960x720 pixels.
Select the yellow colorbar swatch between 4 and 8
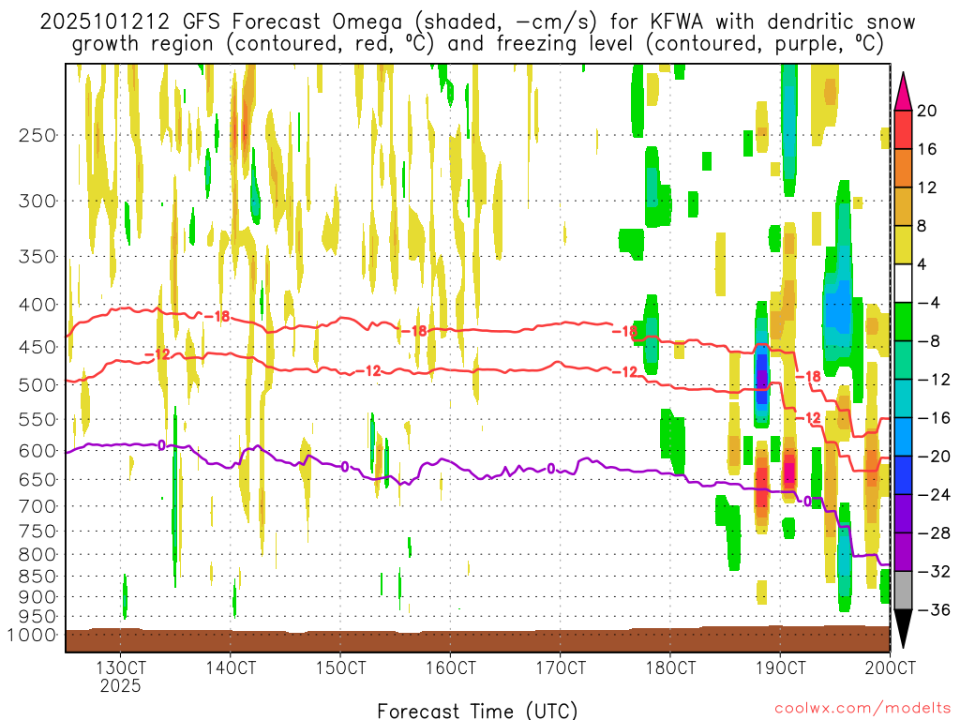(x=903, y=245)
